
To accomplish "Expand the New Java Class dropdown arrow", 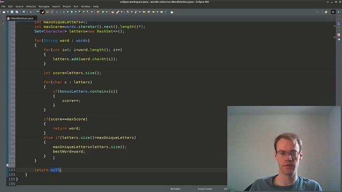I will [x=107, y=12].
